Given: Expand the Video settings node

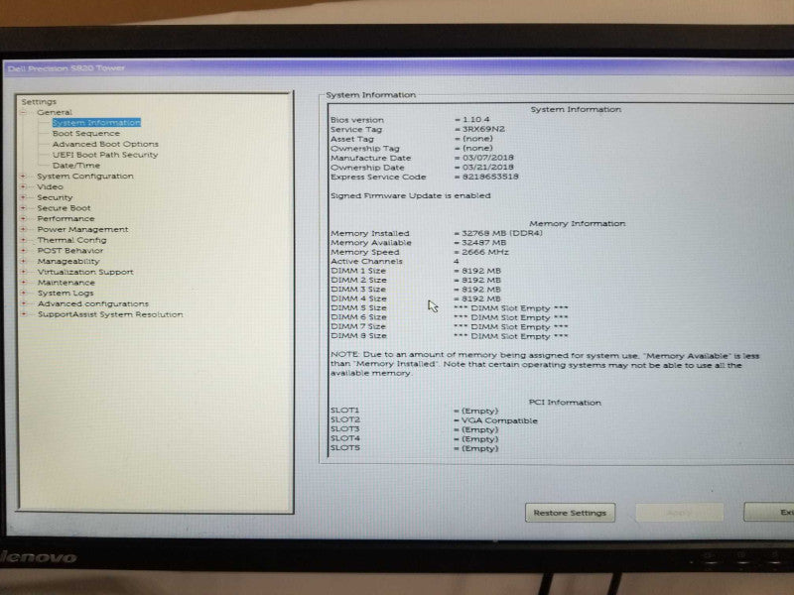Looking at the screenshot, I should point(23,186).
